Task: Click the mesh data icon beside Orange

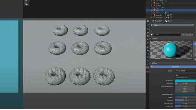Action: pyautogui.click(x=164, y=5)
